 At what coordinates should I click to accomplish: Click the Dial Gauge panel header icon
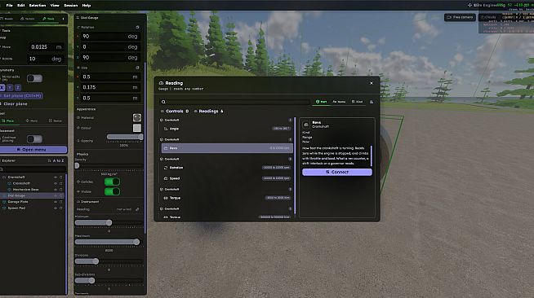(x=78, y=18)
